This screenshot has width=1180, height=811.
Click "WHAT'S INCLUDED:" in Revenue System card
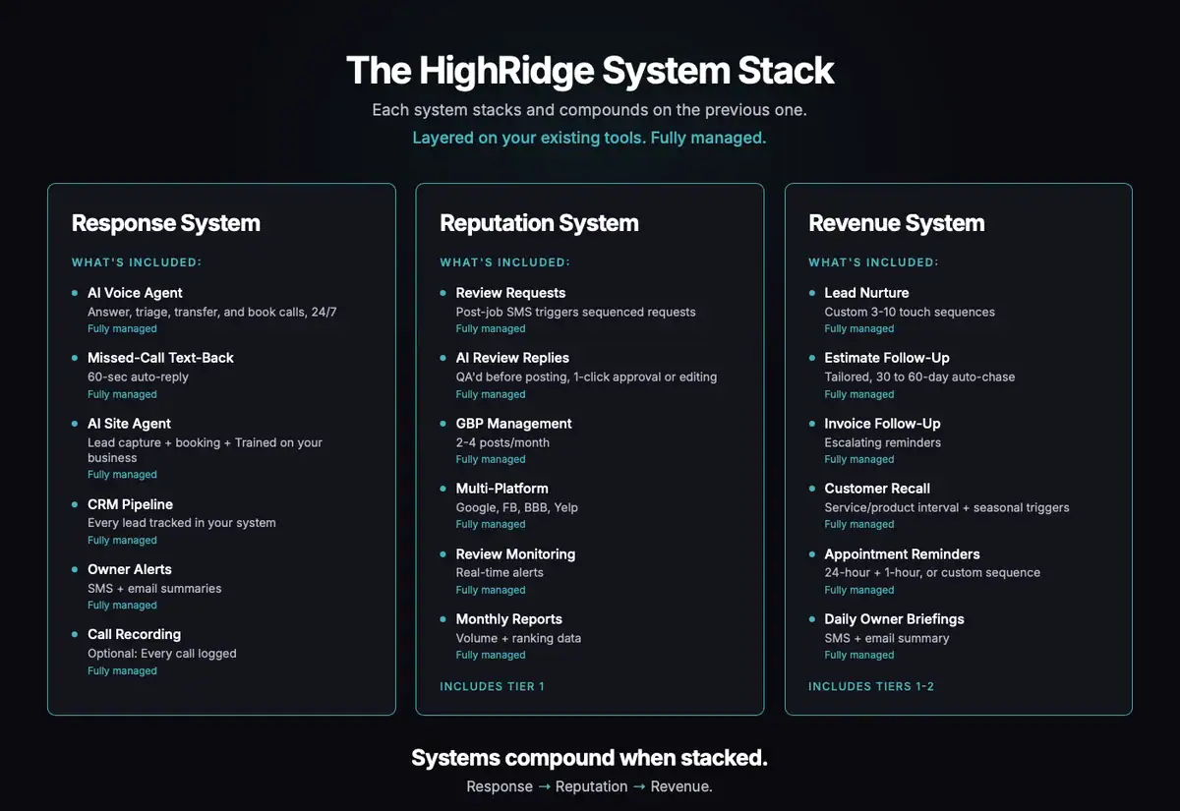coord(873,262)
